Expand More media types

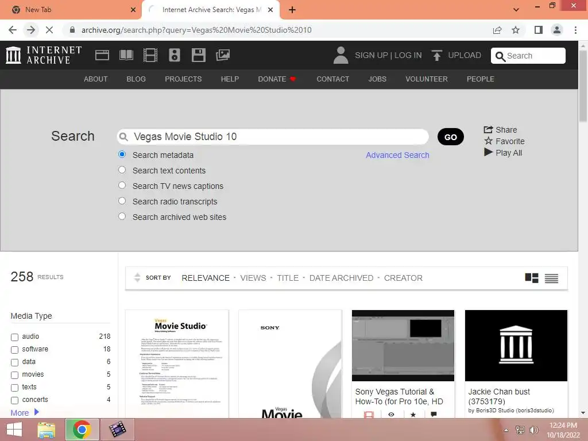point(25,412)
